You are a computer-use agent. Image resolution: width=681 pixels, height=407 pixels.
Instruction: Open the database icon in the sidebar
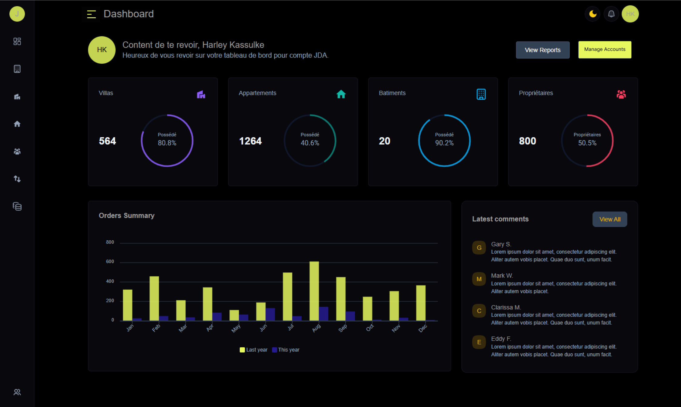tap(17, 206)
